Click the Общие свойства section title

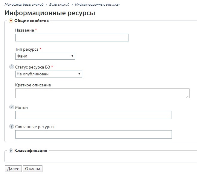[31, 21]
